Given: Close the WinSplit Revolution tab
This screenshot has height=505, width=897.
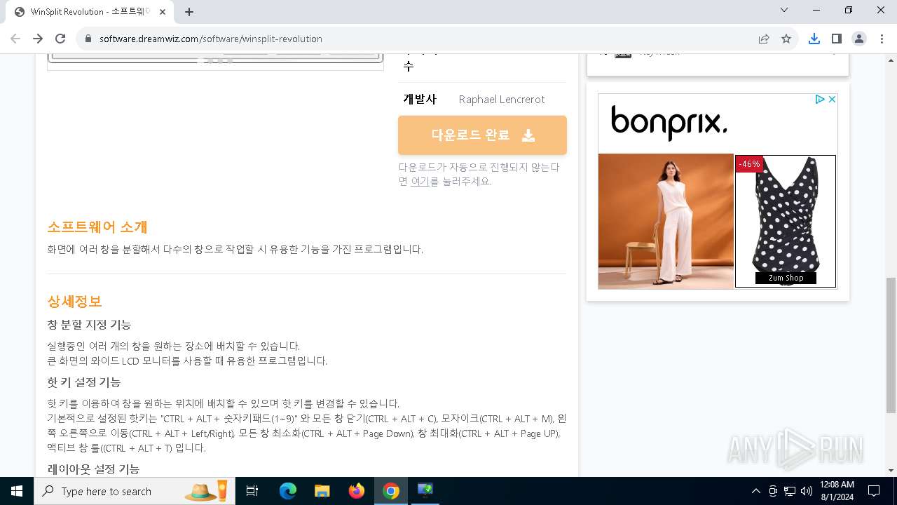Looking at the screenshot, I should tap(163, 12).
